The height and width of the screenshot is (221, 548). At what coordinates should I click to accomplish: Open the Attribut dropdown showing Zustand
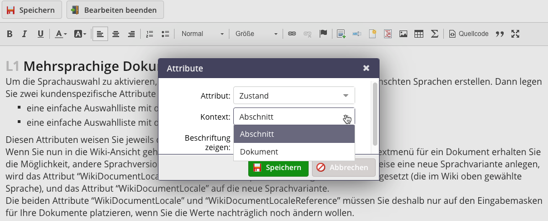[x=294, y=96]
